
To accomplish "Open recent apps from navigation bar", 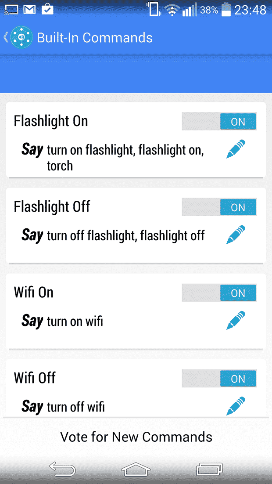I will 209,469.
